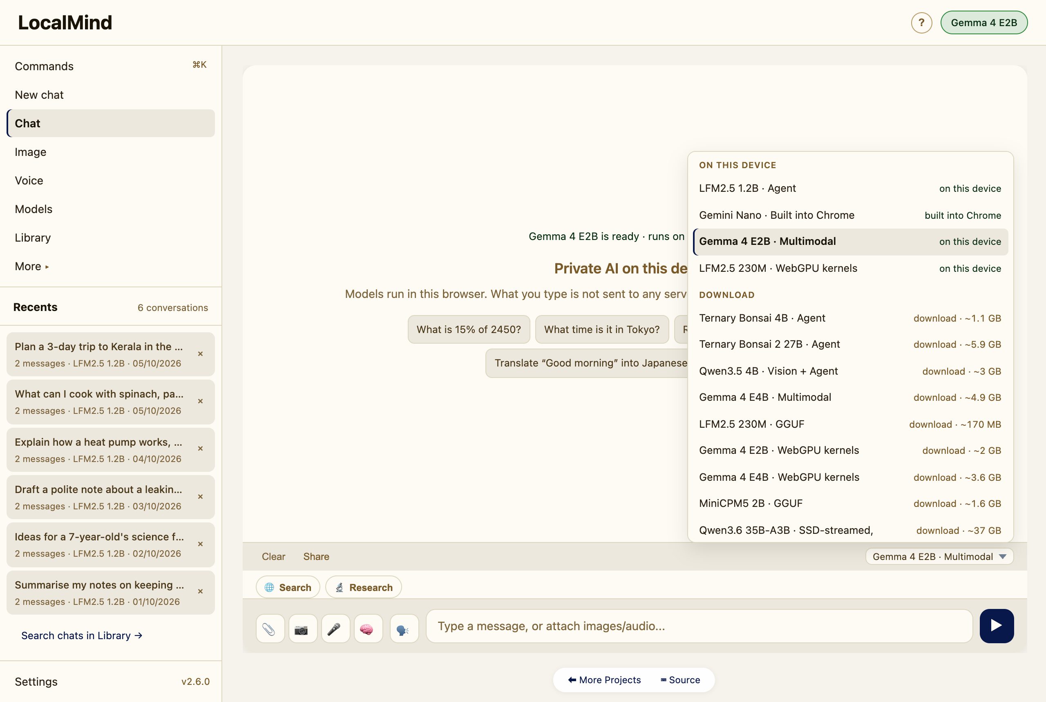The height and width of the screenshot is (702, 1046).
Task: Toggle the Search web option
Action: pos(288,587)
